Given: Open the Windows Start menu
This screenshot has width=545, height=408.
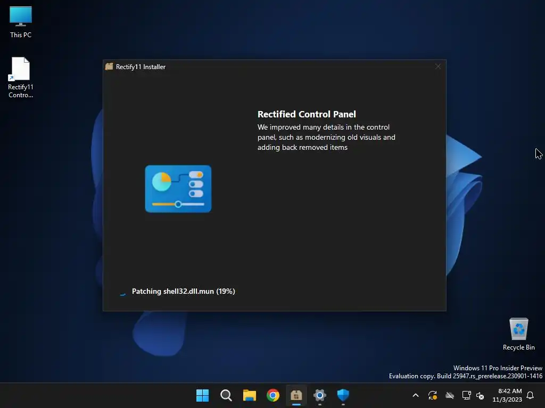Looking at the screenshot, I should tap(202, 395).
